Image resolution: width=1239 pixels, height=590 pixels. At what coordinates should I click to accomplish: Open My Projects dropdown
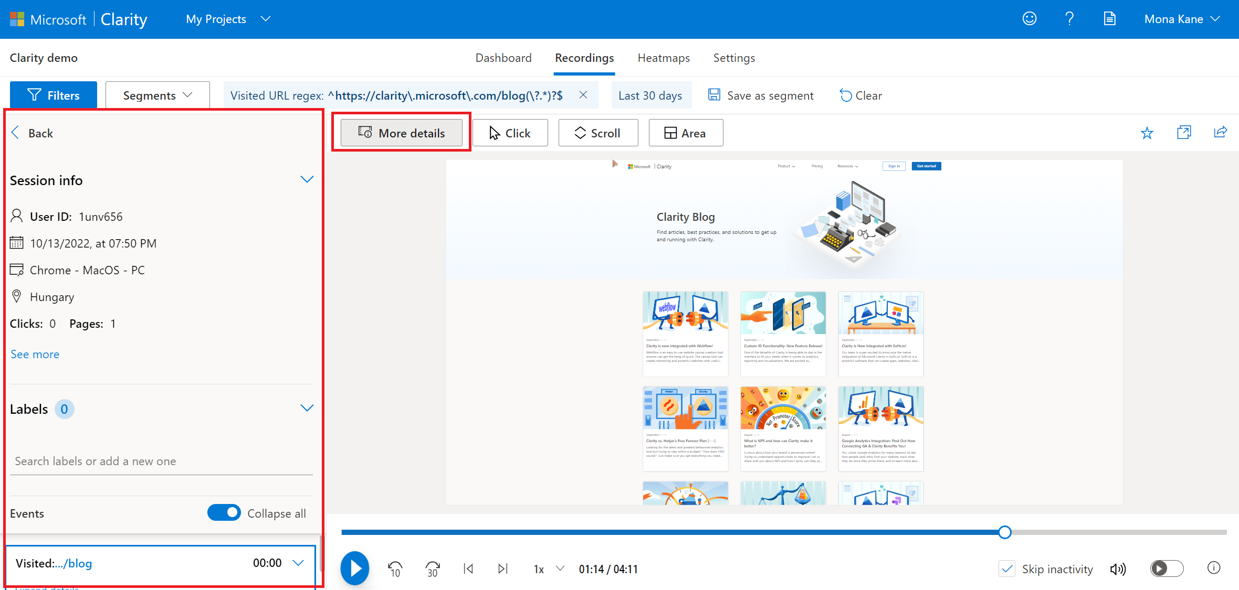[228, 19]
